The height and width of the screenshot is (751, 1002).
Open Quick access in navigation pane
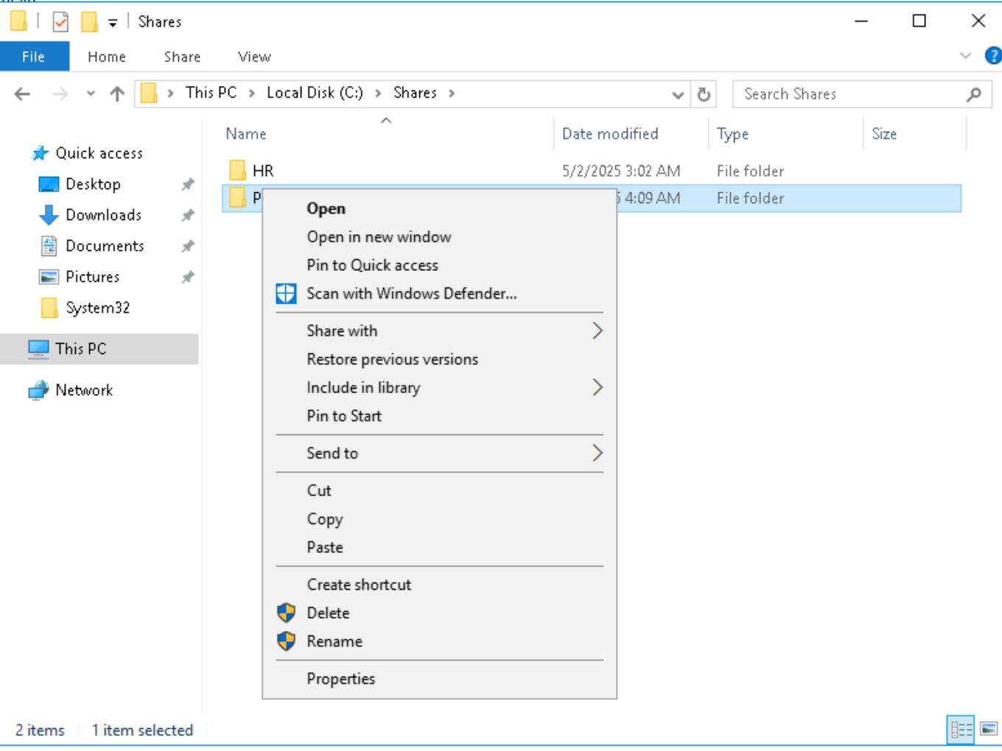[x=99, y=153]
